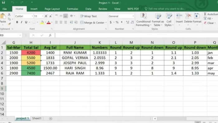The image size is (218, 123).
Task: Click Merge & Center button
Action: point(92,22)
